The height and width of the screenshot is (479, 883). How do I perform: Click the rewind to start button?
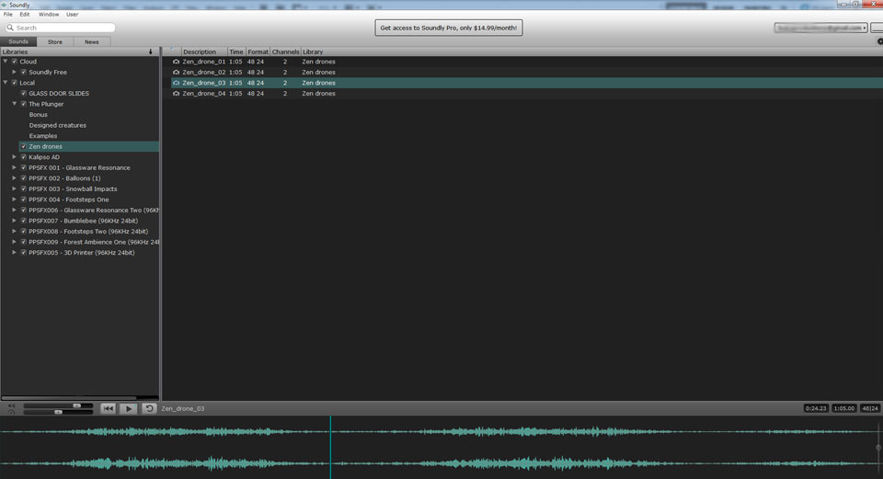108,408
